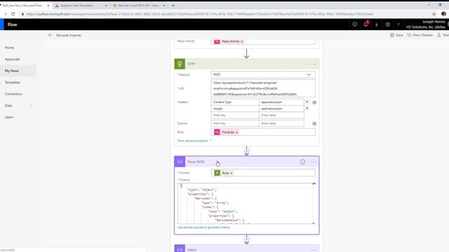449x252 pixels.
Task: Open the notifications bell
Action: pos(366,24)
